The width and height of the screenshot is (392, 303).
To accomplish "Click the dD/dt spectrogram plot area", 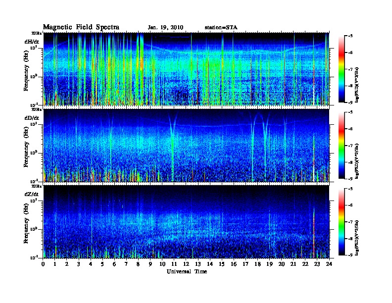I will [186, 146].
